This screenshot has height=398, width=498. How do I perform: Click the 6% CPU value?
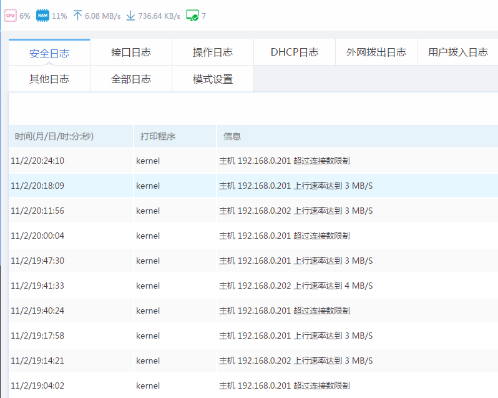[x=25, y=16]
